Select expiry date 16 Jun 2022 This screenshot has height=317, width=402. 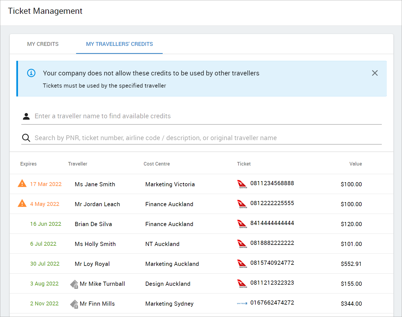click(x=46, y=224)
